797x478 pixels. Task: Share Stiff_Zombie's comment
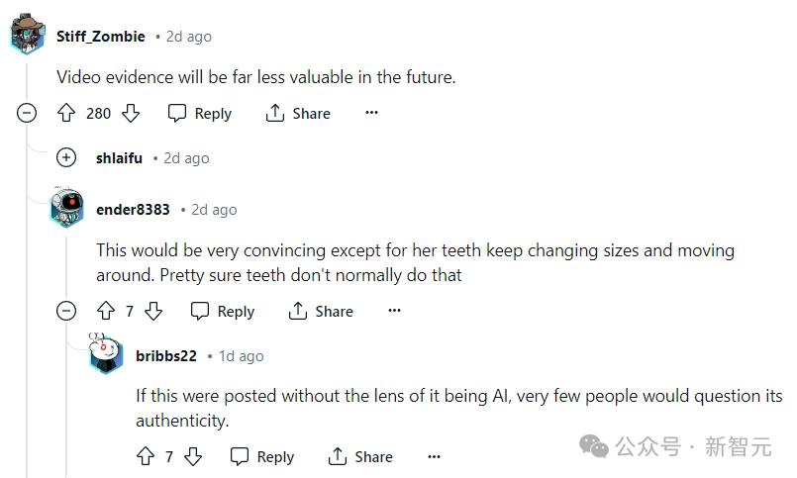[x=298, y=113]
